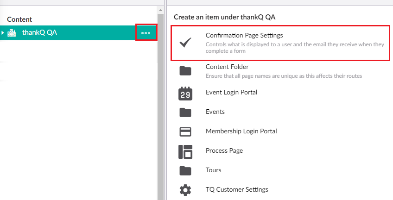
Task: Click the TQ Customer Settings gear icon
Action: 185,190
